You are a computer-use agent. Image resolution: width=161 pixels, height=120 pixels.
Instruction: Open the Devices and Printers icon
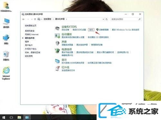tap(57, 28)
